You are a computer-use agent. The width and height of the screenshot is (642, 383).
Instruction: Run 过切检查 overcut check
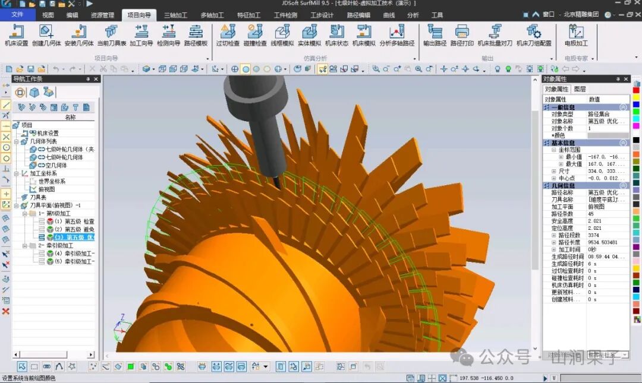(x=228, y=36)
